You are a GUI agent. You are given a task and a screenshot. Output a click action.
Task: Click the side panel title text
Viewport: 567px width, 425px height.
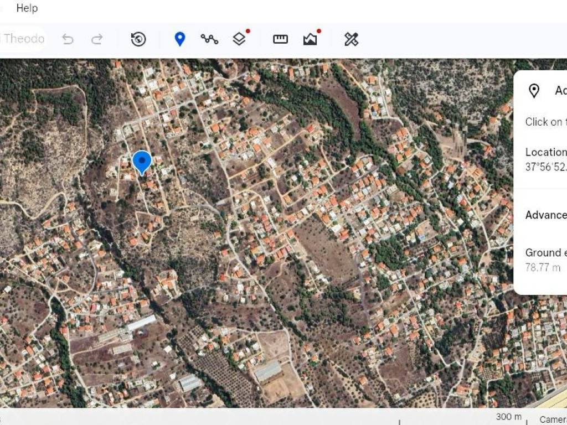pos(560,91)
